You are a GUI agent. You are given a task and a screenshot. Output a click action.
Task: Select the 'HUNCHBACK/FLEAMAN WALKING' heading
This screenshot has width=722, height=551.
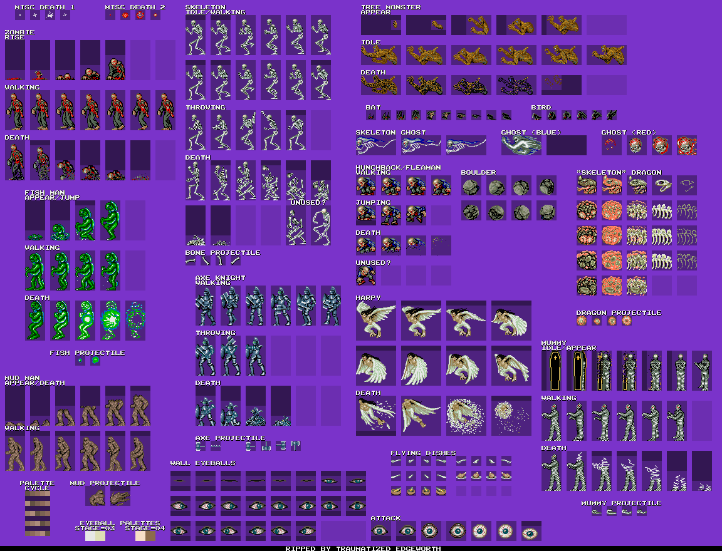tap(399, 170)
